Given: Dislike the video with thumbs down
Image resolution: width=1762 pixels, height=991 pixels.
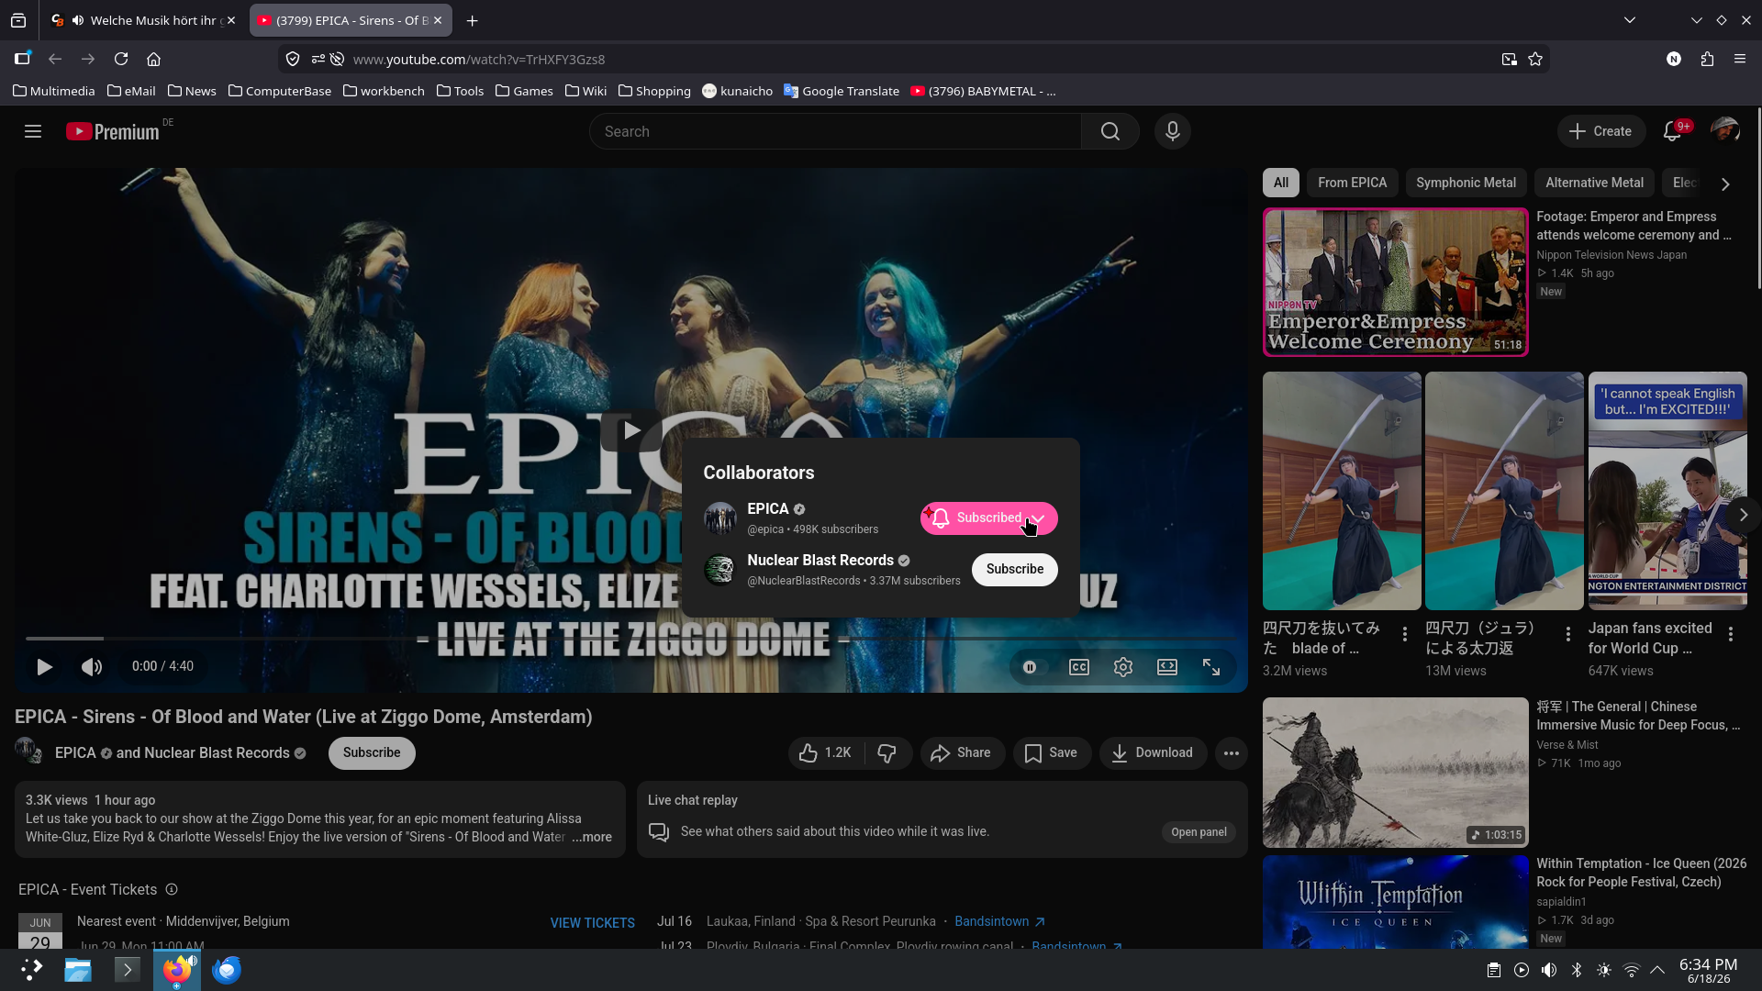Looking at the screenshot, I should click(x=887, y=753).
